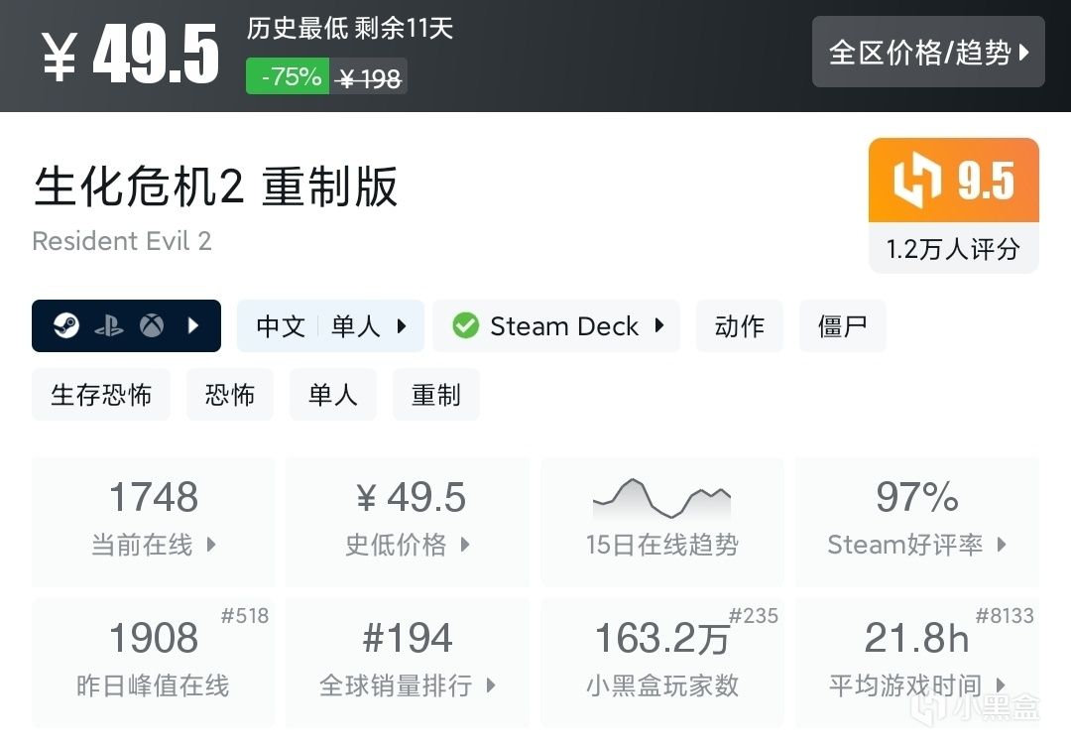Screen dimensions: 1071x746
Task: Tap the 重制 tag
Action: (x=435, y=395)
